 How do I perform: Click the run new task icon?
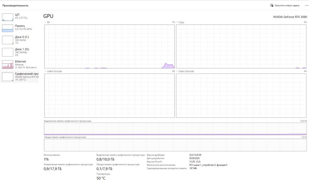point(272,5)
